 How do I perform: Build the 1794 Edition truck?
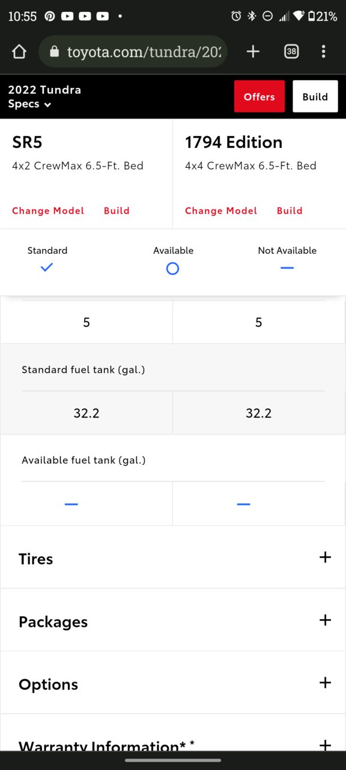pyautogui.click(x=290, y=211)
